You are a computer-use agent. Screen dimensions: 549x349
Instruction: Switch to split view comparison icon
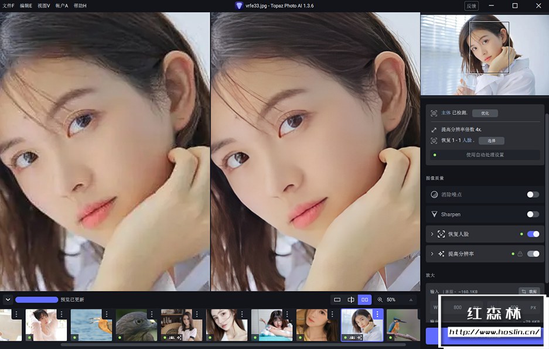[351, 299]
